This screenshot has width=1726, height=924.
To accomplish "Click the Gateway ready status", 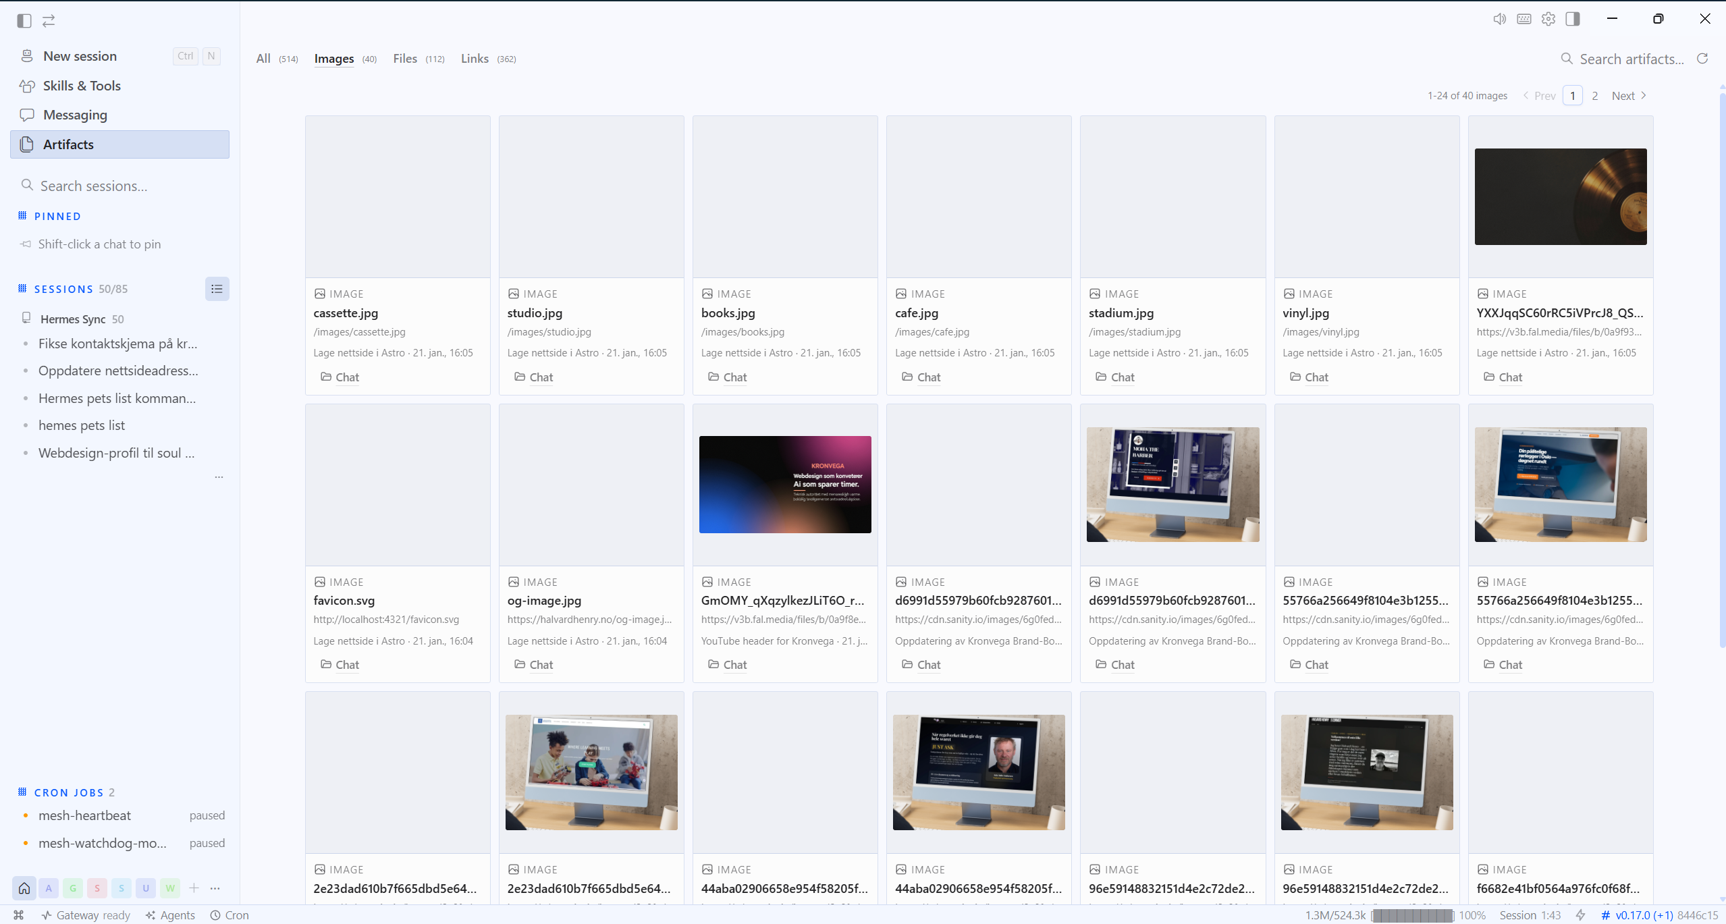I will [86, 915].
